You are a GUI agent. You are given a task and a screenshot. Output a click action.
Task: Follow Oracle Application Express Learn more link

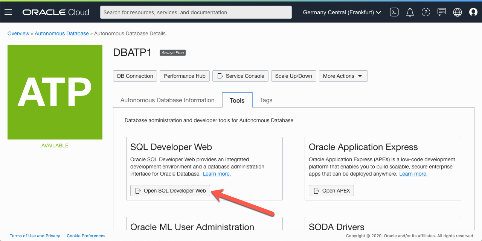click(413, 174)
